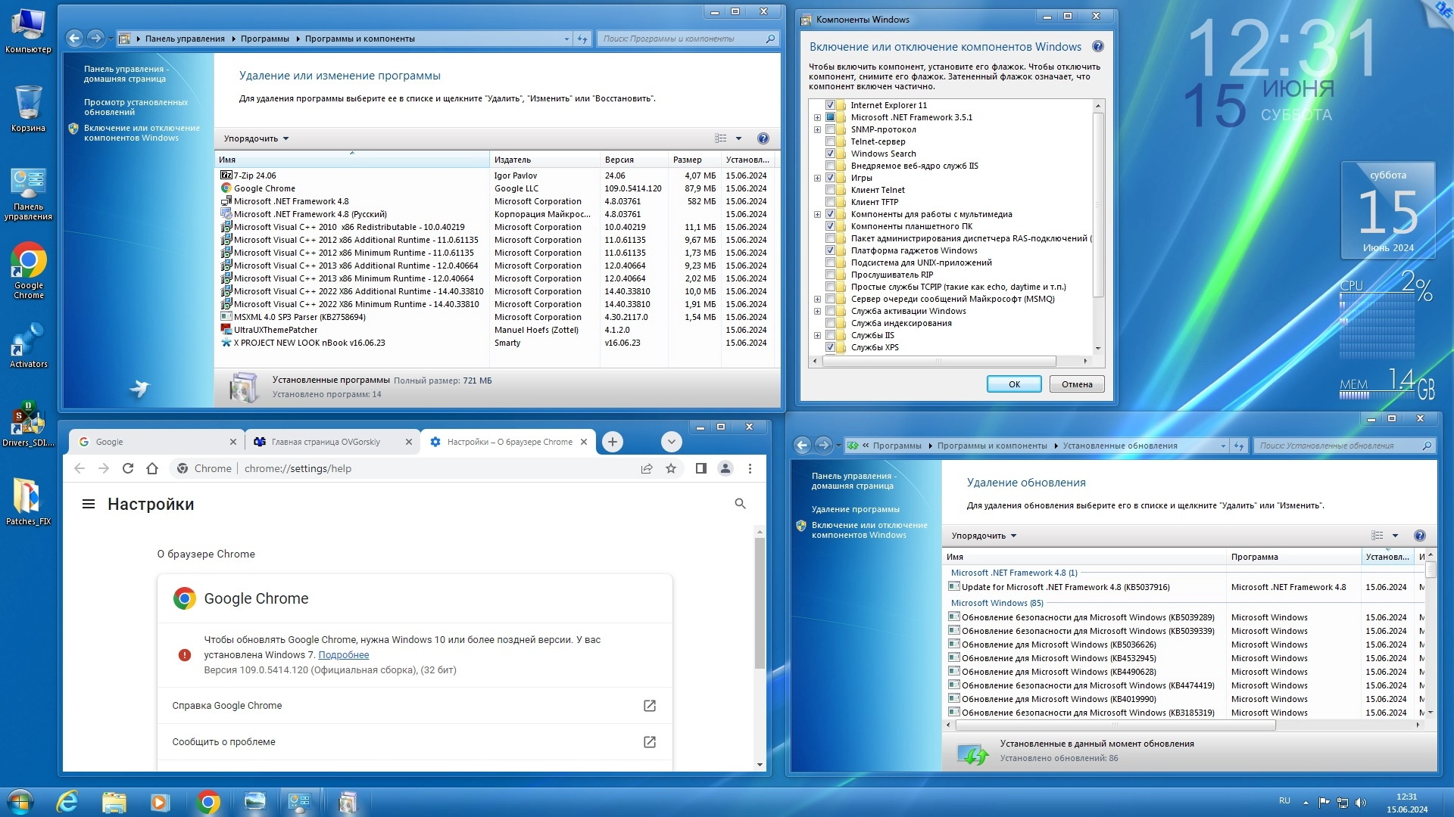This screenshot has width=1454, height=817.
Task: Bookmark this page with star icon
Action: point(670,468)
